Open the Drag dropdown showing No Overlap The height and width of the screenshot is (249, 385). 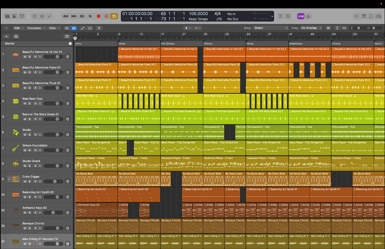tap(311, 28)
